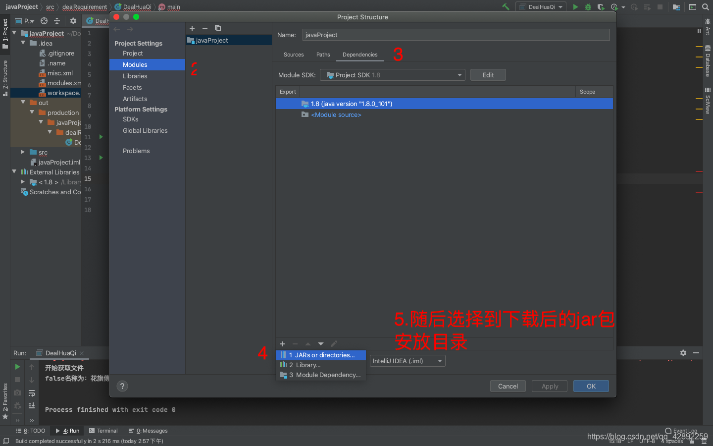The width and height of the screenshot is (713, 446).
Task: Click scroll to end in Run console
Action: (32, 405)
